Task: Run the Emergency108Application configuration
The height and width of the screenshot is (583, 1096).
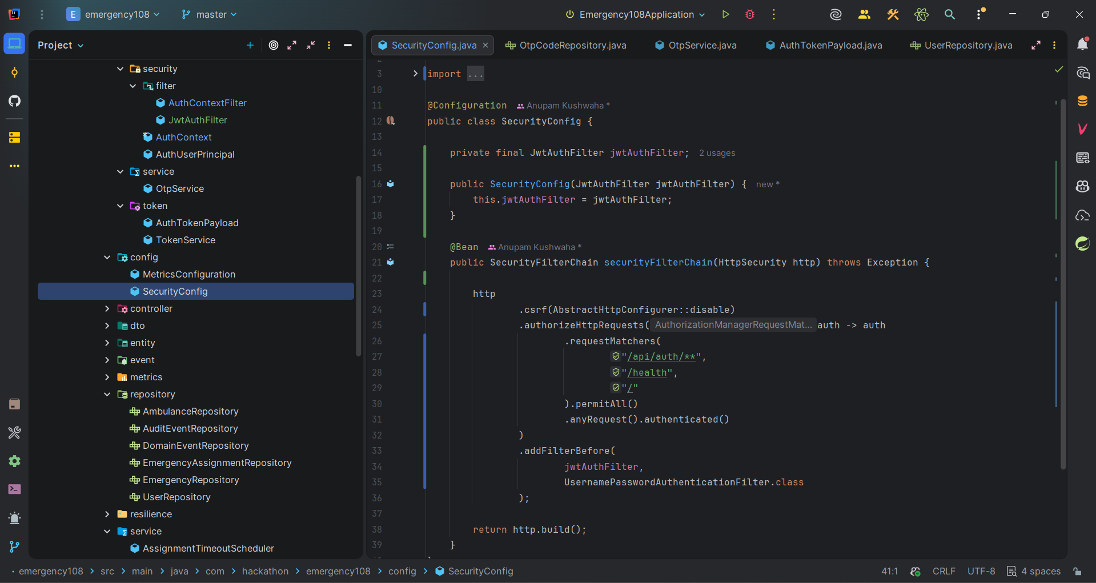Action: click(x=725, y=14)
